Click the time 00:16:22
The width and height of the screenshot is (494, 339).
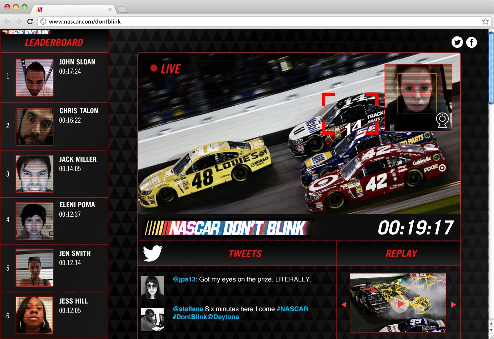(x=70, y=120)
